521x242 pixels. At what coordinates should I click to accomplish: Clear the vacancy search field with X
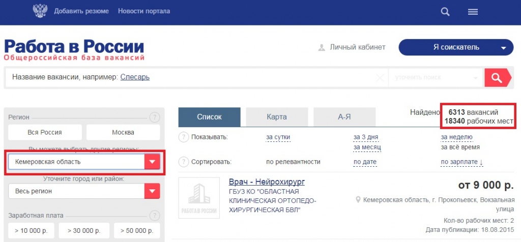tap(380, 78)
